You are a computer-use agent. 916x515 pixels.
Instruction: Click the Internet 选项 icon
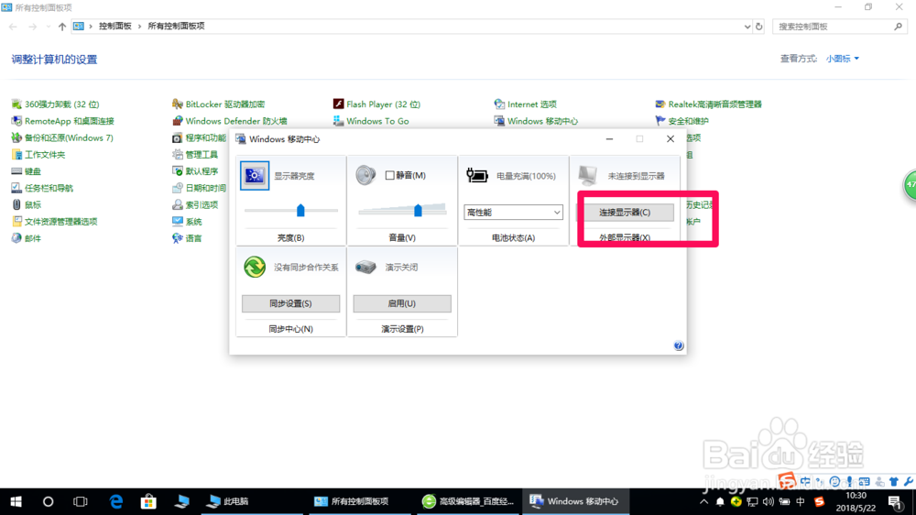499,104
